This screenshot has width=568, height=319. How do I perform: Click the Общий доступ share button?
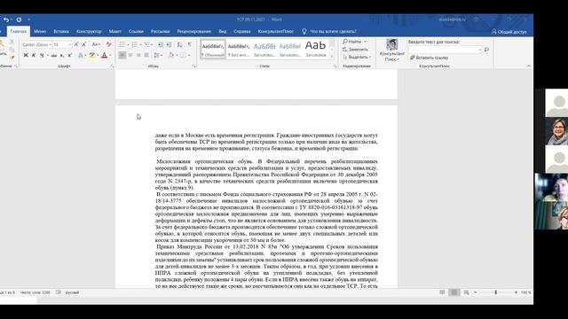[x=509, y=32]
